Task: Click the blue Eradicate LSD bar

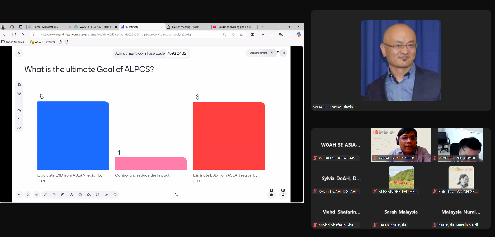Action: [x=73, y=135]
